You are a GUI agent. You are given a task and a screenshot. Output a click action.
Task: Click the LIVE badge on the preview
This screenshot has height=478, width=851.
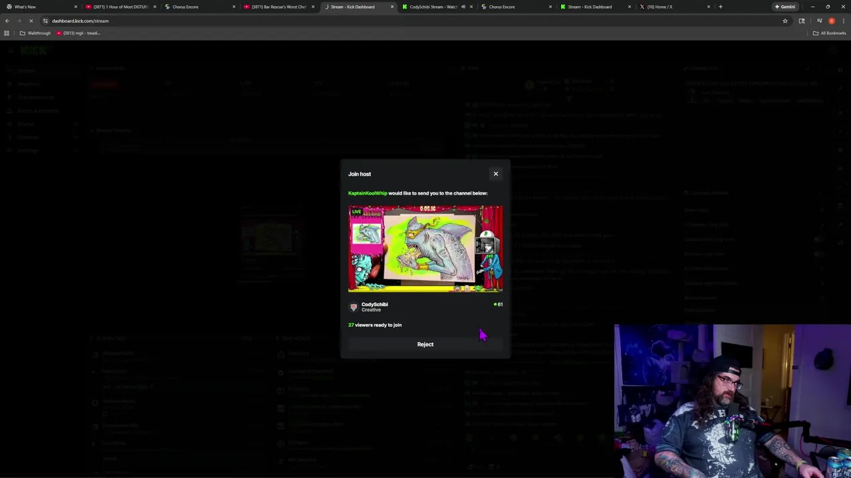click(357, 212)
